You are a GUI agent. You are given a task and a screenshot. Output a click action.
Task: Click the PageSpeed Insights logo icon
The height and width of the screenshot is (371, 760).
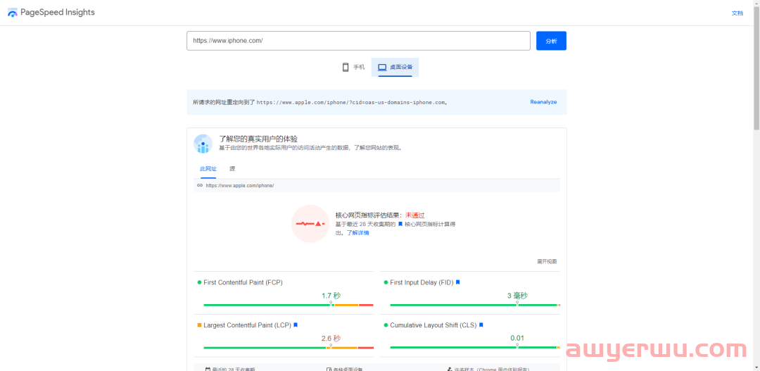(13, 13)
